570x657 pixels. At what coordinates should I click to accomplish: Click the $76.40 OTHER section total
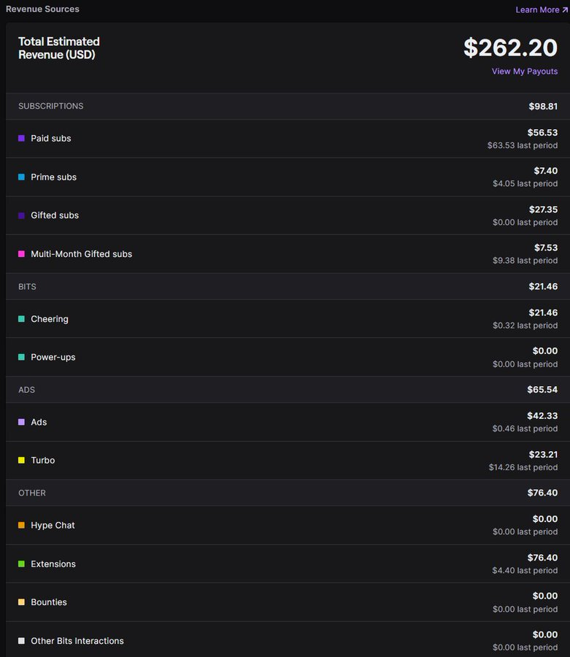[x=542, y=493]
